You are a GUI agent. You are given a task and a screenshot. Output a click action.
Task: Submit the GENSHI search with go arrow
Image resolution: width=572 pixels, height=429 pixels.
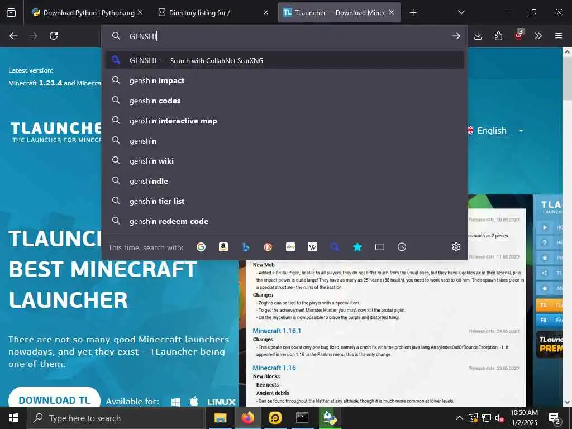[x=456, y=36]
